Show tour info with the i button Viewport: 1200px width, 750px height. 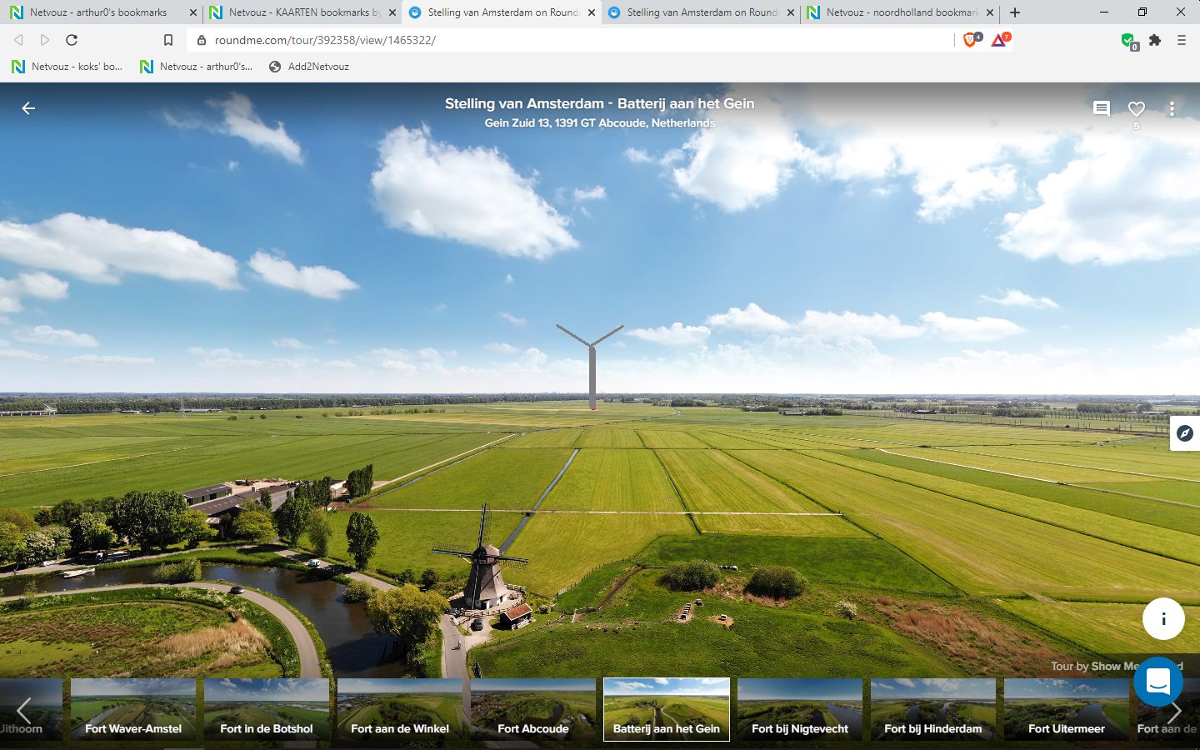[1162, 618]
